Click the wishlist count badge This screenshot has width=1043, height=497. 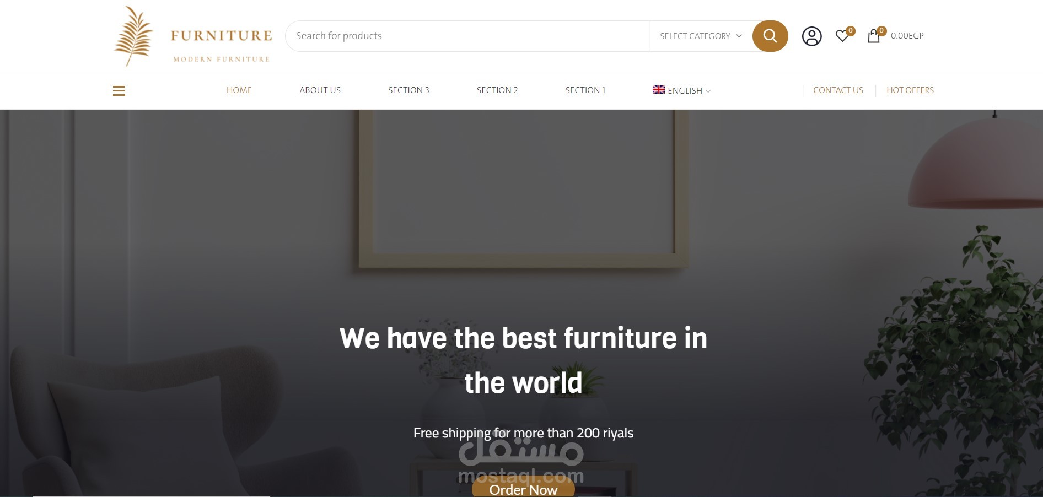tap(851, 31)
